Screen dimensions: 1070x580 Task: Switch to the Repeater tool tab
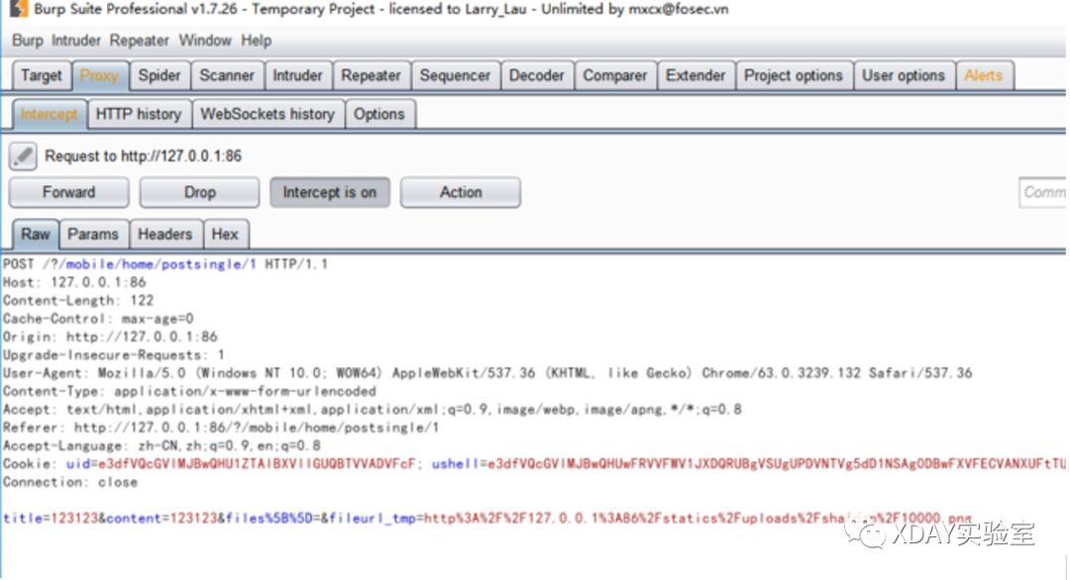(x=371, y=75)
